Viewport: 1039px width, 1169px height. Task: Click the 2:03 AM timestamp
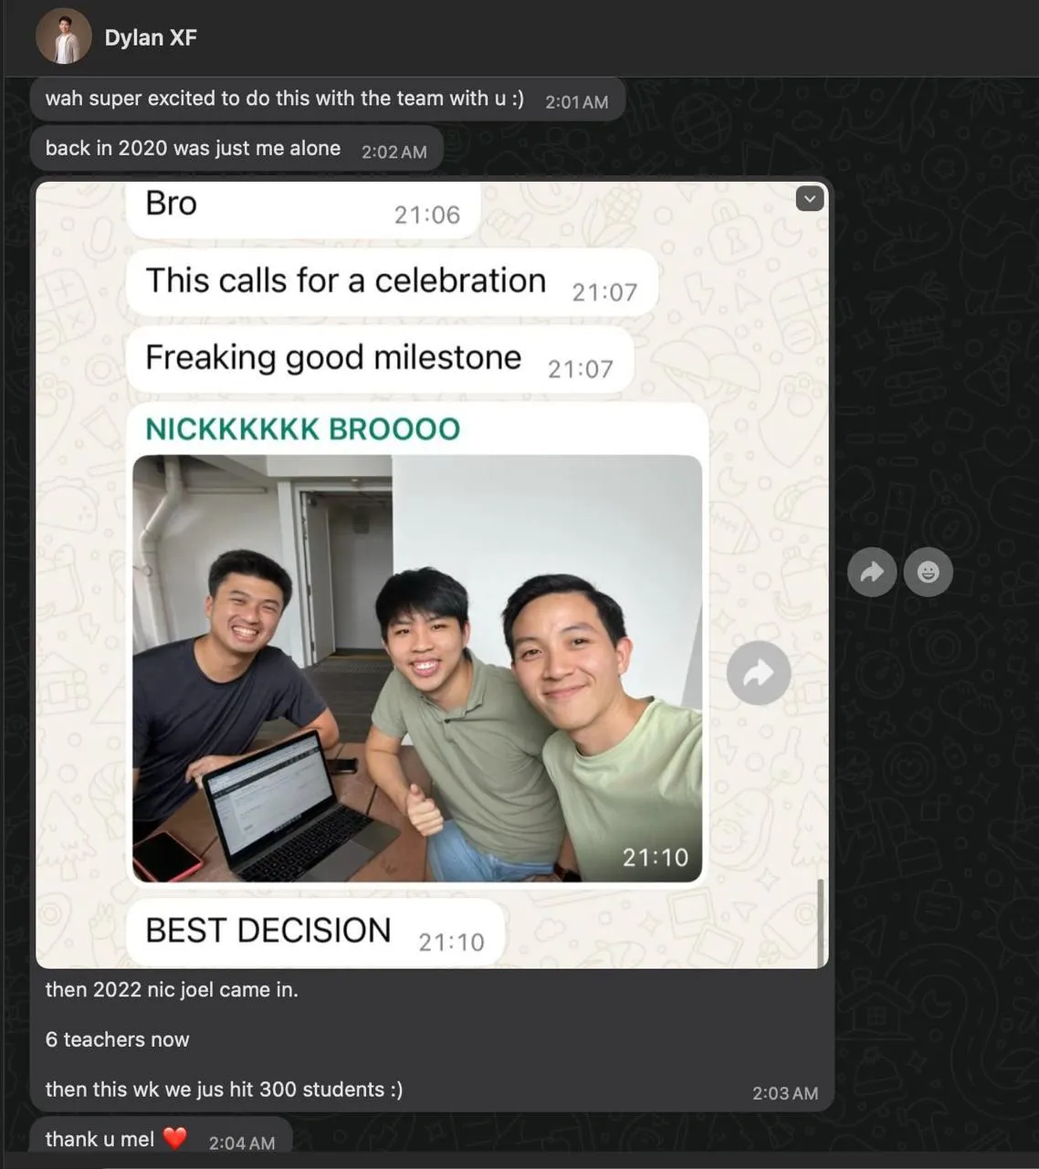click(x=784, y=1093)
